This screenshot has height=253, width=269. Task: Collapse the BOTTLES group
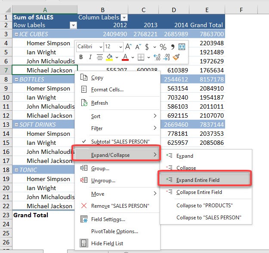click(x=16, y=79)
